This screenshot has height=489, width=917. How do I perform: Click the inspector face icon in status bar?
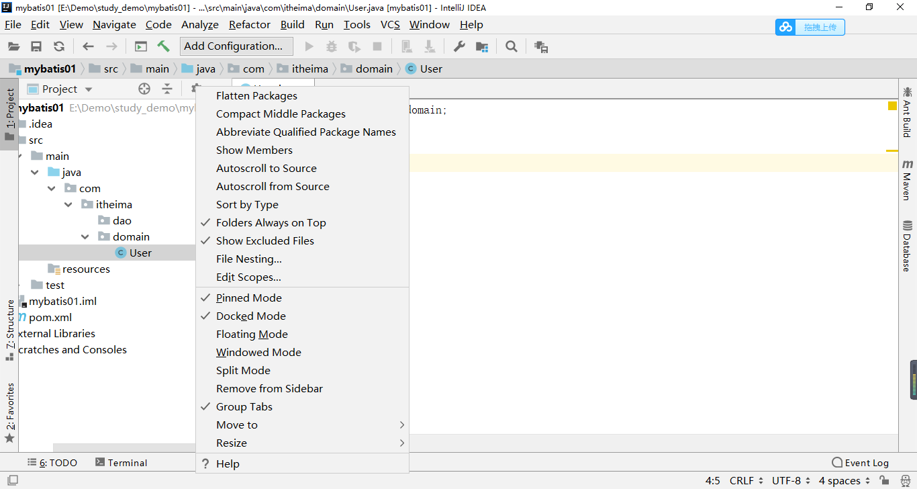(x=906, y=480)
